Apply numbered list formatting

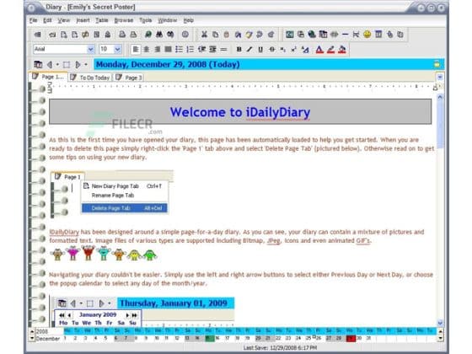[190, 50]
